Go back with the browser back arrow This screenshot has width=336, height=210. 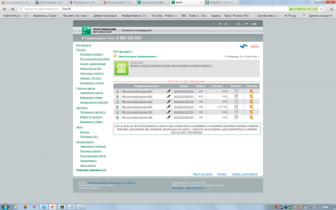pos(5,9)
